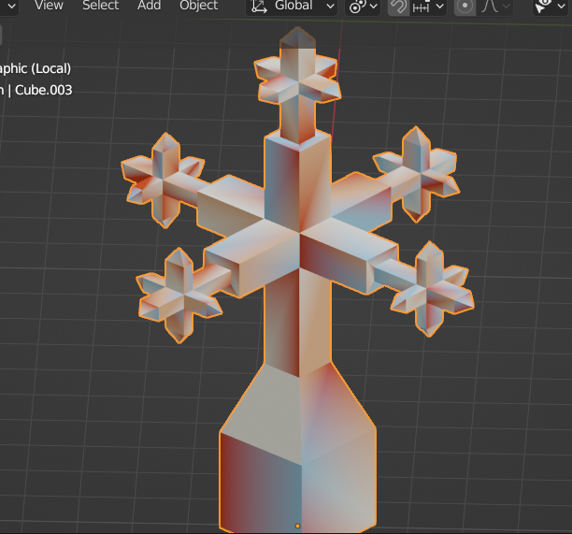572x534 pixels.
Task: Open the Object menu
Action: tap(198, 6)
